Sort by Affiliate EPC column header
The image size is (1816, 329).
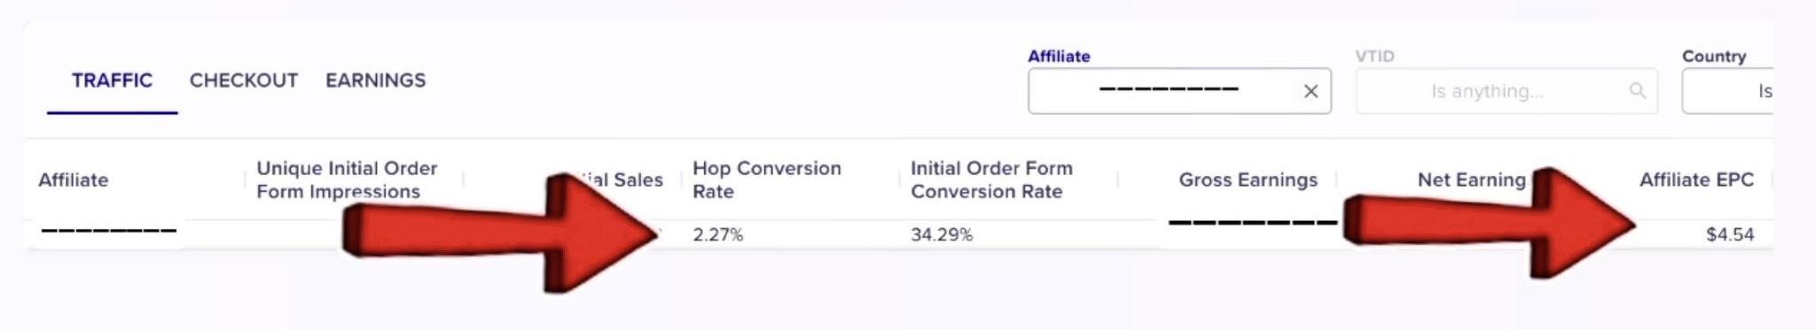click(x=1696, y=180)
